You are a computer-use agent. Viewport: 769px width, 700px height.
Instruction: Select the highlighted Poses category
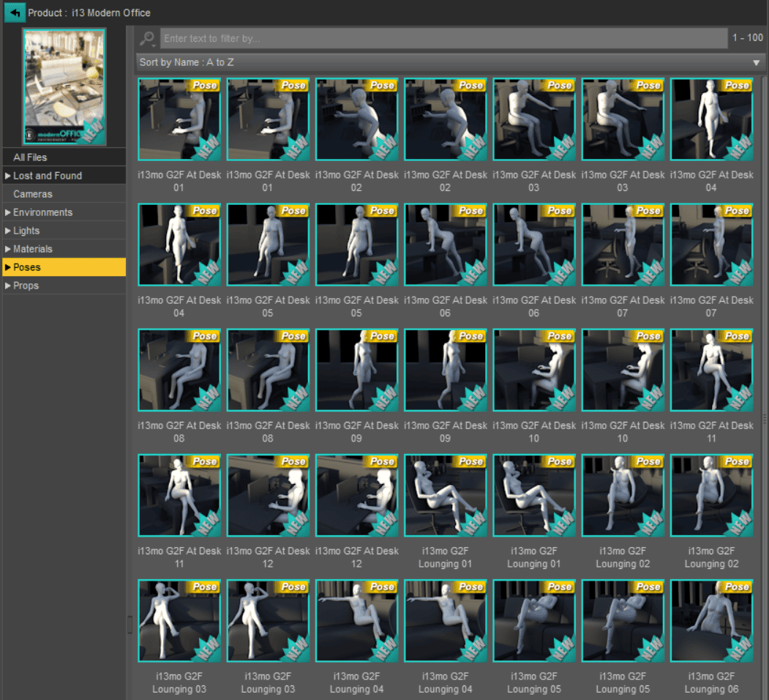pos(27,267)
